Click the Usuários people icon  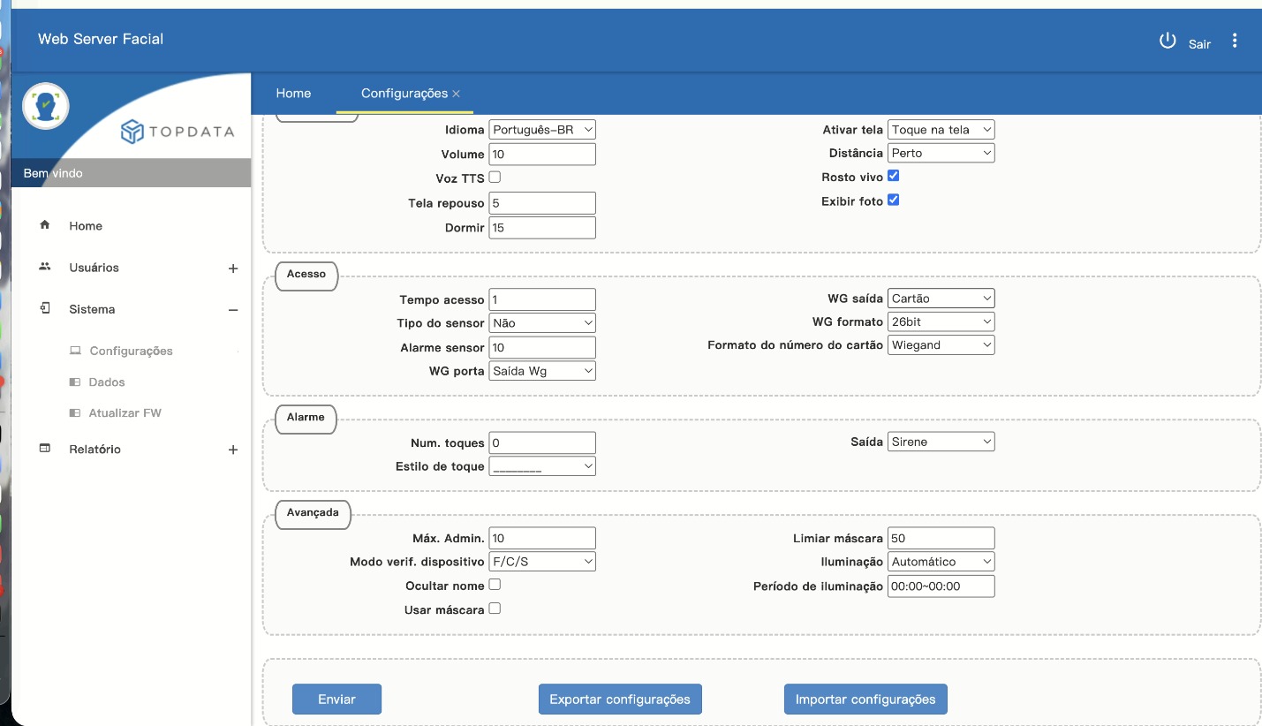45,267
